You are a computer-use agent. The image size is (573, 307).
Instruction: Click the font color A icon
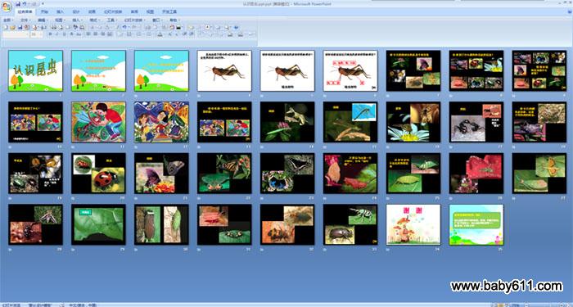(160, 34)
